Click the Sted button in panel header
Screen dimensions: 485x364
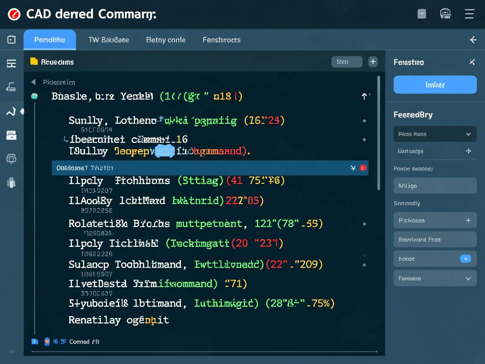tap(346, 62)
